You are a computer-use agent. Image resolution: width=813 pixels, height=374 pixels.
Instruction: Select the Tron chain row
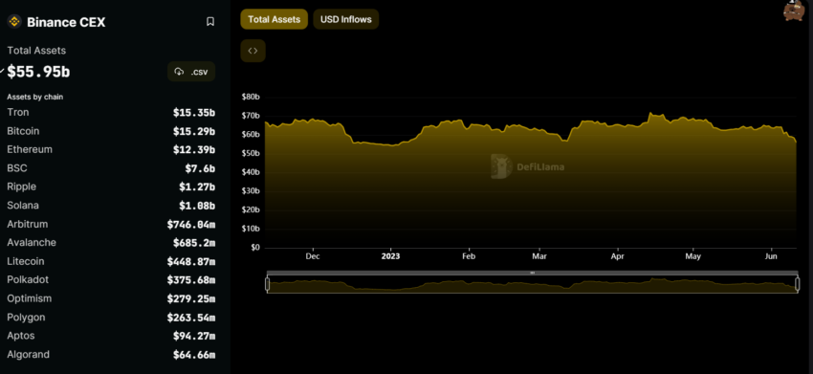coord(111,113)
